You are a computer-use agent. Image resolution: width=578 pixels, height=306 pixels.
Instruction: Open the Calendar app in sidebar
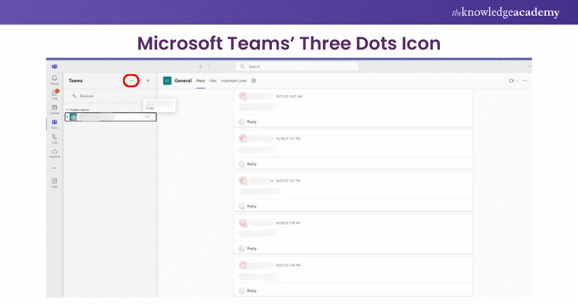click(54, 108)
